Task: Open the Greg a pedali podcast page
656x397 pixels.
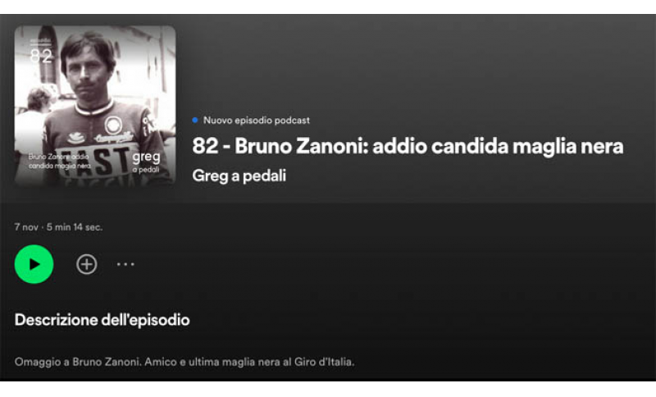Action: pyautogui.click(x=239, y=176)
